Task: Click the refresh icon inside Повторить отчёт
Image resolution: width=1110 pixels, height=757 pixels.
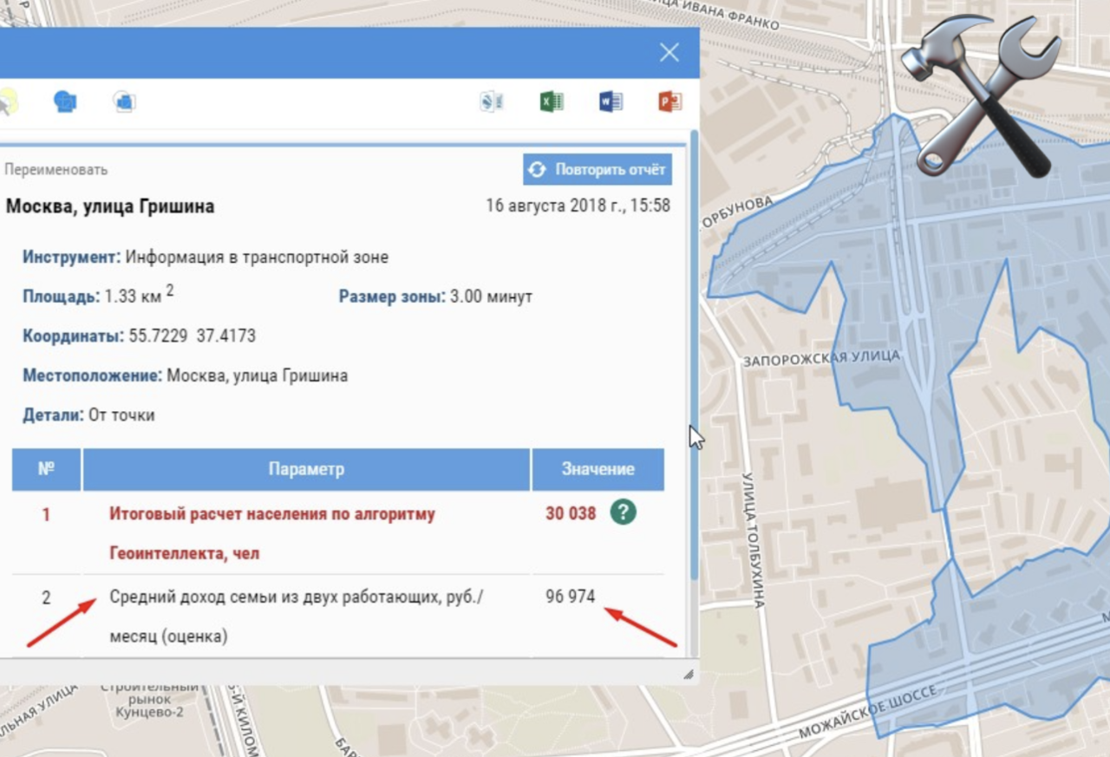Action: click(x=539, y=169)
